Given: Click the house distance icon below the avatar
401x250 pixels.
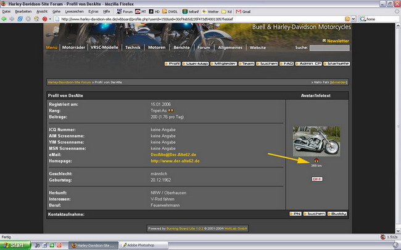Looking at the screenshot, I should point(316,161).
